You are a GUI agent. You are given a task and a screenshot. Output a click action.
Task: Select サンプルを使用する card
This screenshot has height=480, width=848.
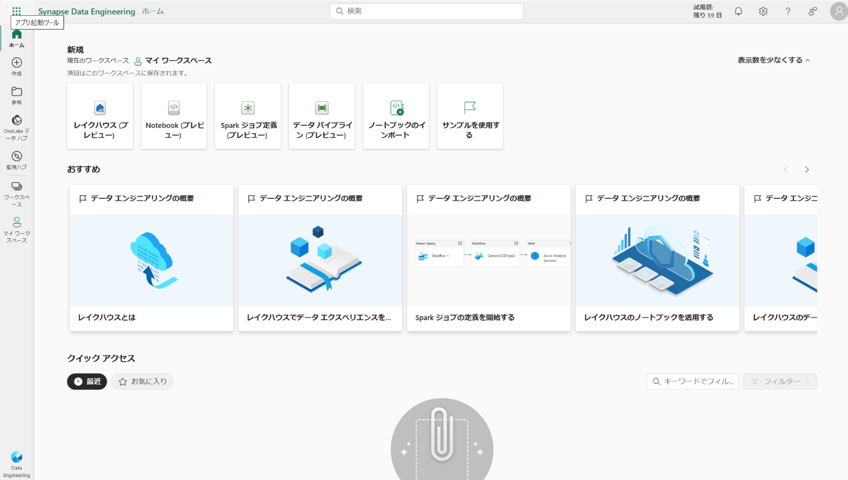tap(470, 116)
